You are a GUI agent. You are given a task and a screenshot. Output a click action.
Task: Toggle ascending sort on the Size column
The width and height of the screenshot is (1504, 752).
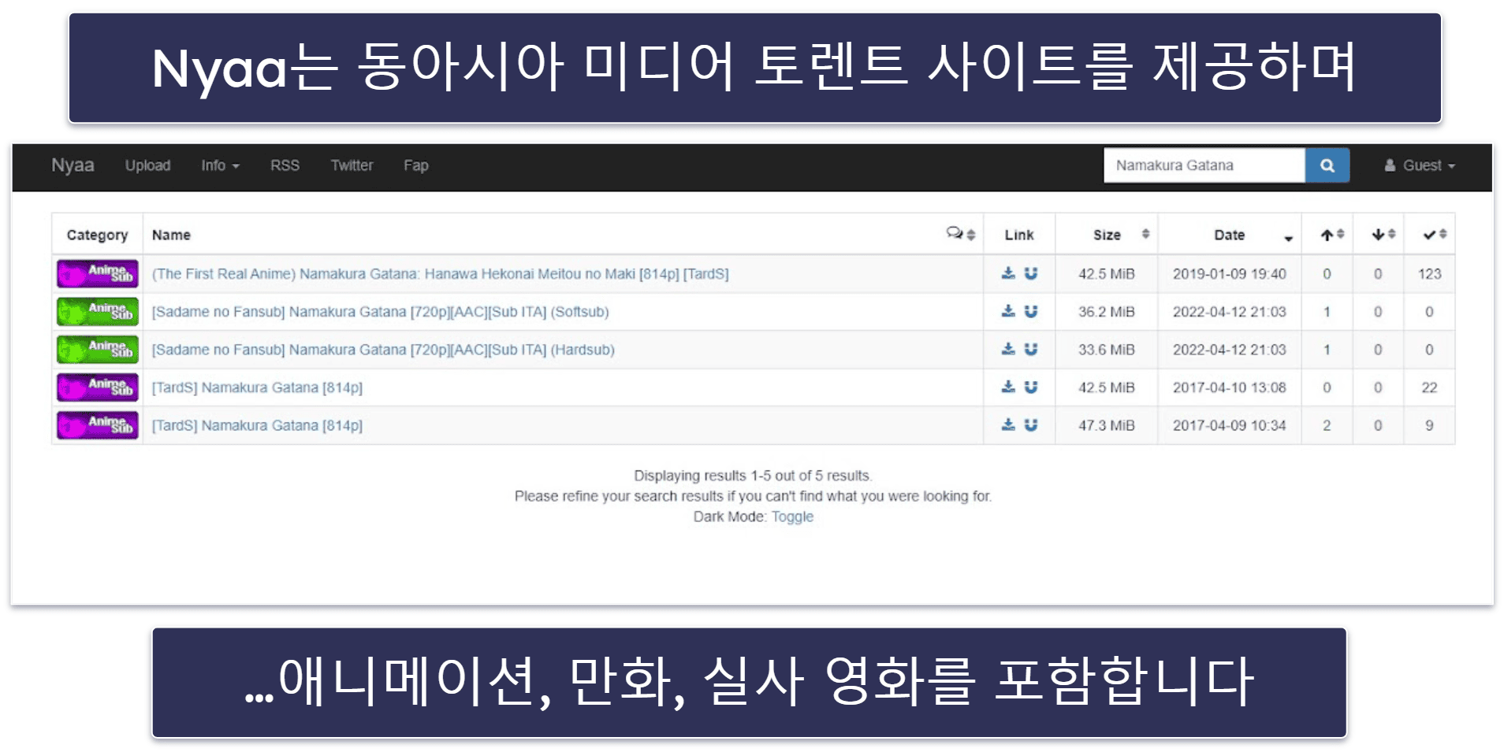click(1145, 234)
